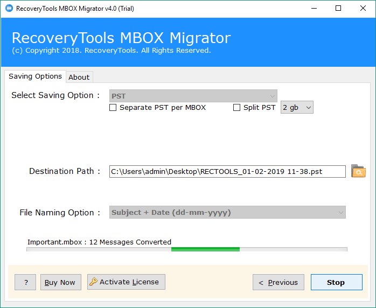Enable Separate PST per MBOX checkbox
The width and height of the screenshot is (376, 308).
tap(113, 107)
